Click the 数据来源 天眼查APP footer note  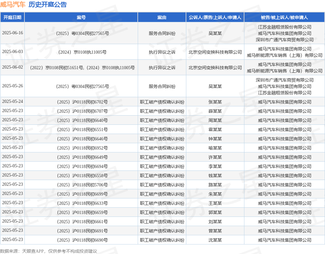point(49,251)
